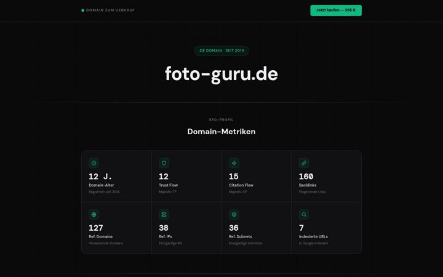Click the lightning icon for Citation Flow
Viewport: 443px width, 277px height.
234,163
